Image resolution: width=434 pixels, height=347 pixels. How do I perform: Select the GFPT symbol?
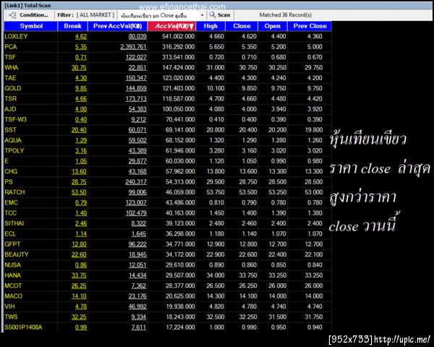pyautogui.click(x=12, y=244)
